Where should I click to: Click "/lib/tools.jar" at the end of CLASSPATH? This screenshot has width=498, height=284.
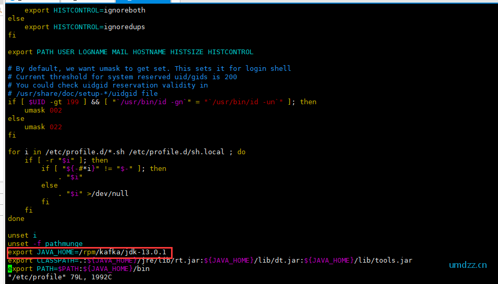[x=383, y=261]
